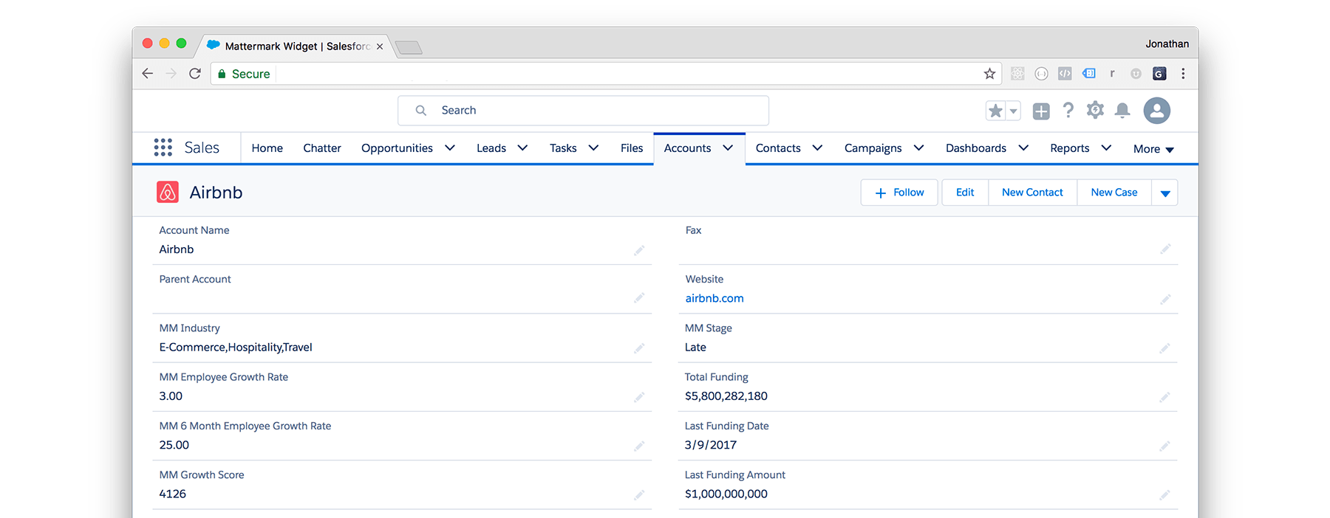Image resolution: width=1330 pixels, height=518 pixels.
Task: Reload the browser page
Action: coord(195,74)
